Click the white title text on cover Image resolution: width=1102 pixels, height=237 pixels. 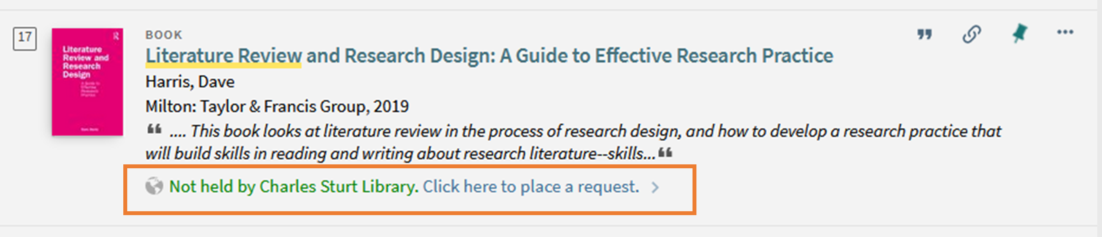click(x=85, y=62)
